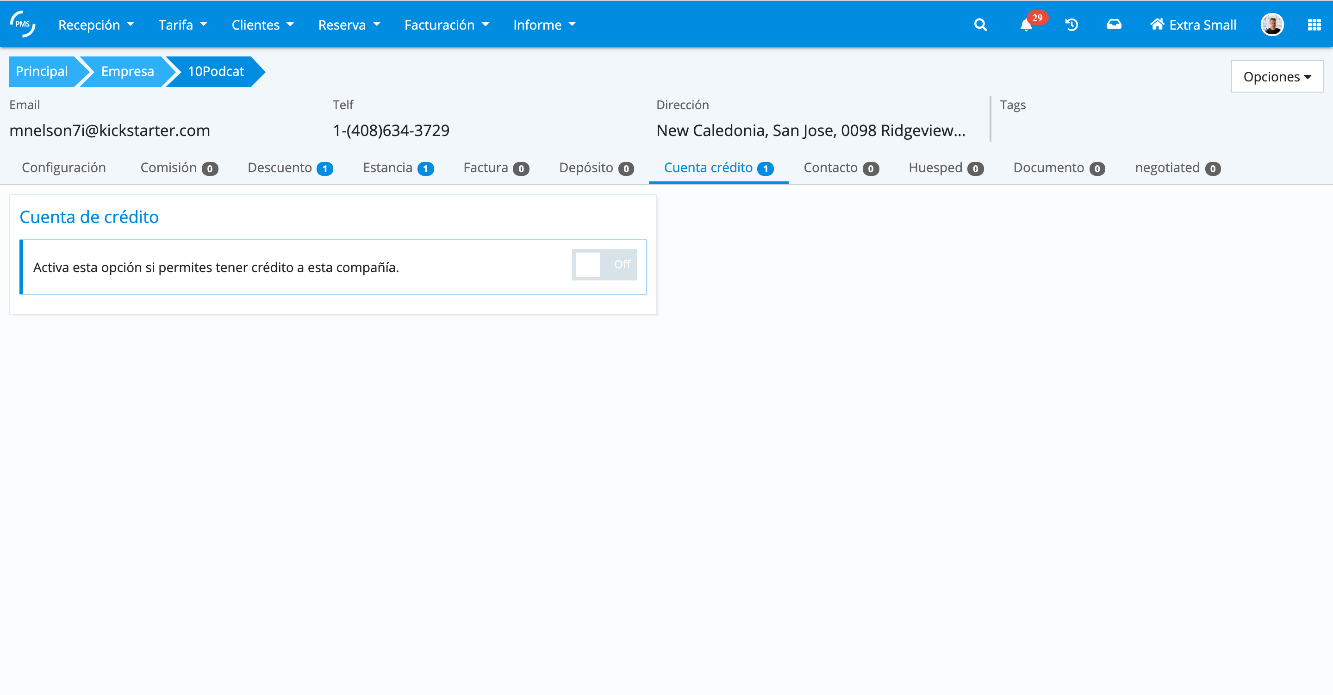The height and width of the screenshot is (695, 1333).
Task: Click the mnelson7i@kickstarter.com email
Action: pyautogui.click(x=110, y=130)
